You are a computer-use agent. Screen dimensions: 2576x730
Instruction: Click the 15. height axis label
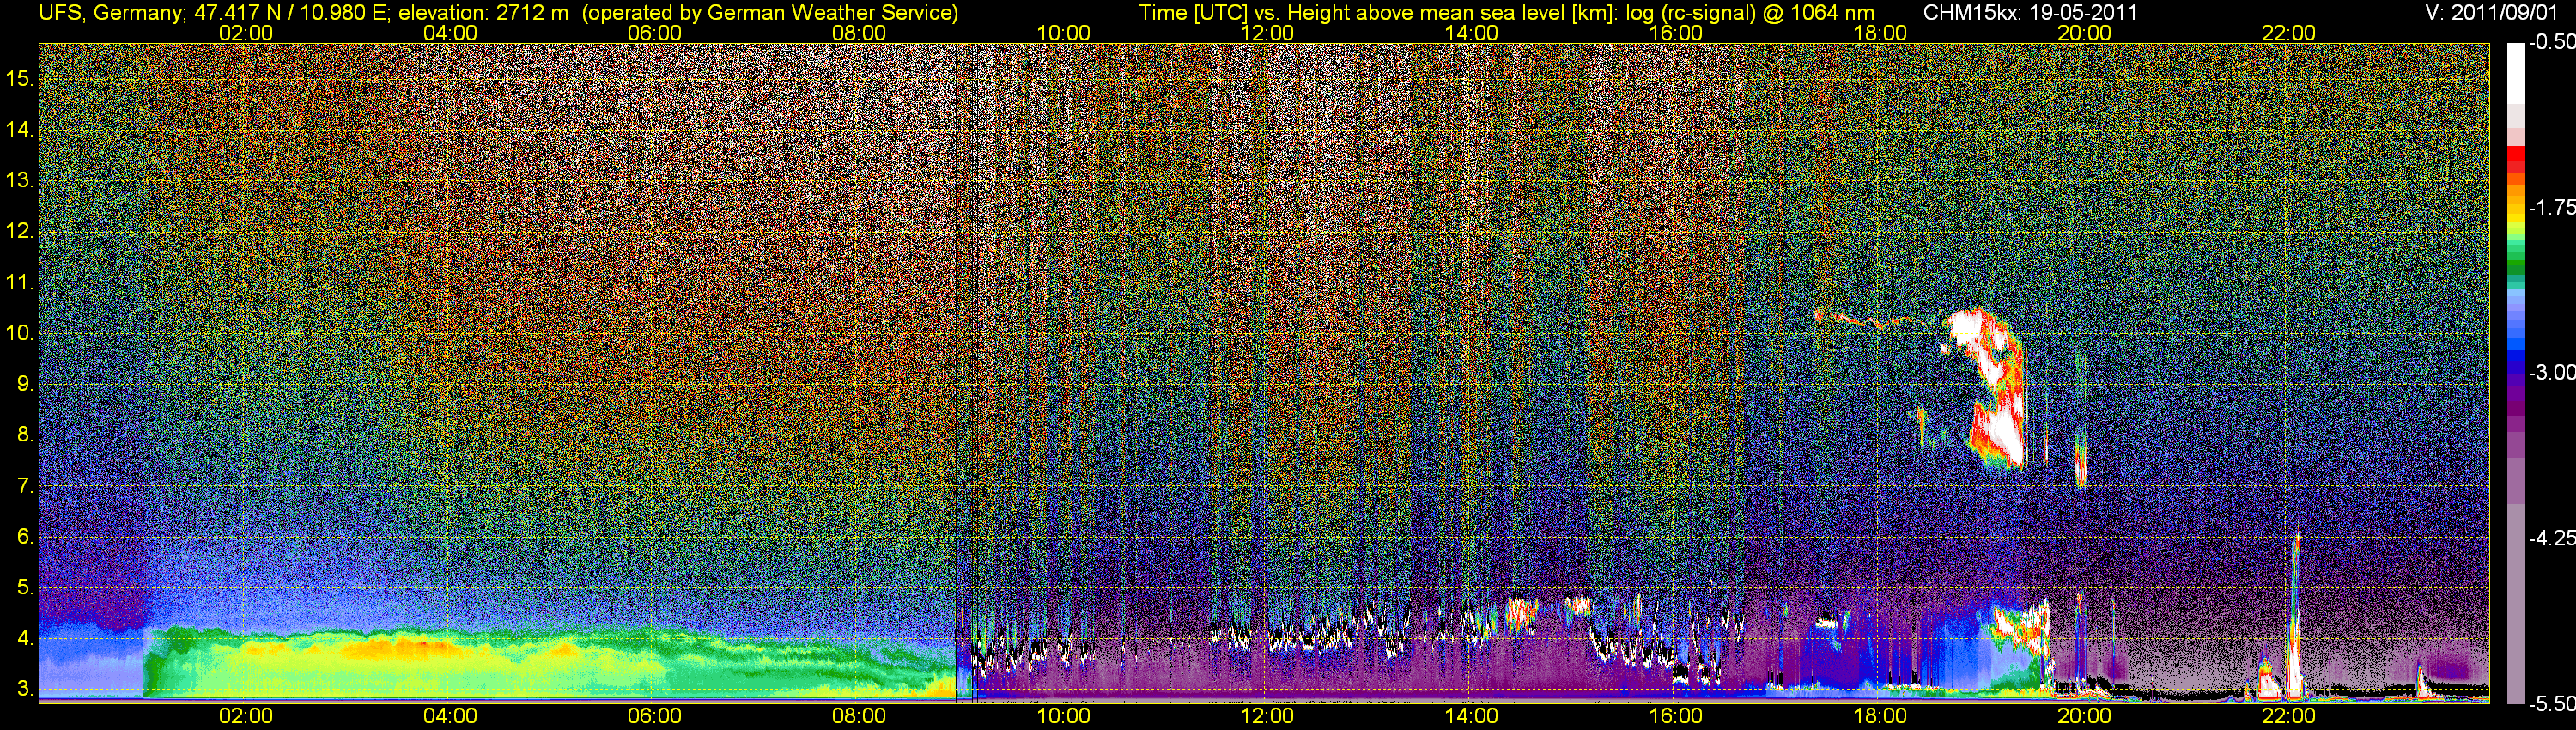point(20,78)
